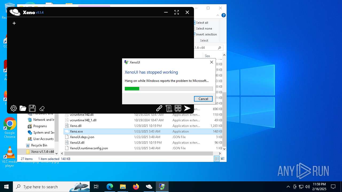Open Firefox from taskbar
The width and height of the screenshot is (342, 192).
pos(136,187)
